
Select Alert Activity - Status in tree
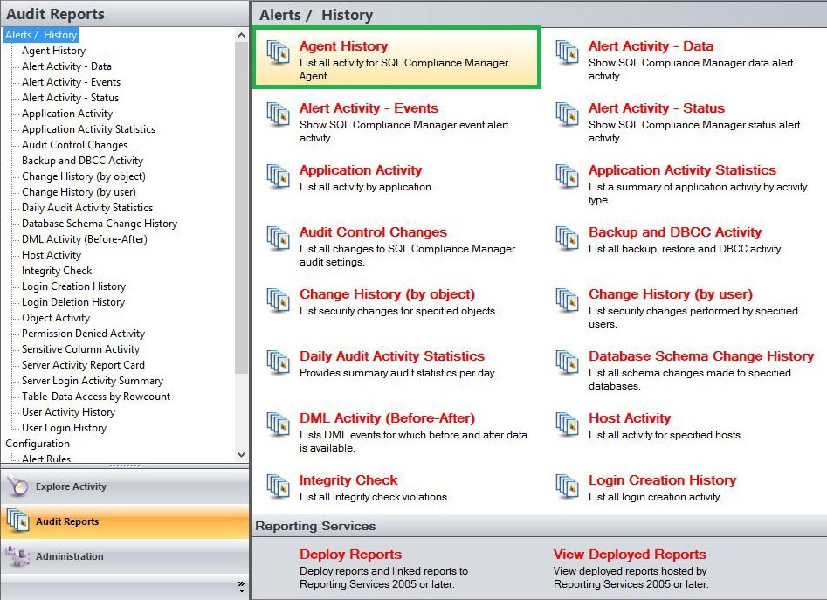[x=70, y=98]
